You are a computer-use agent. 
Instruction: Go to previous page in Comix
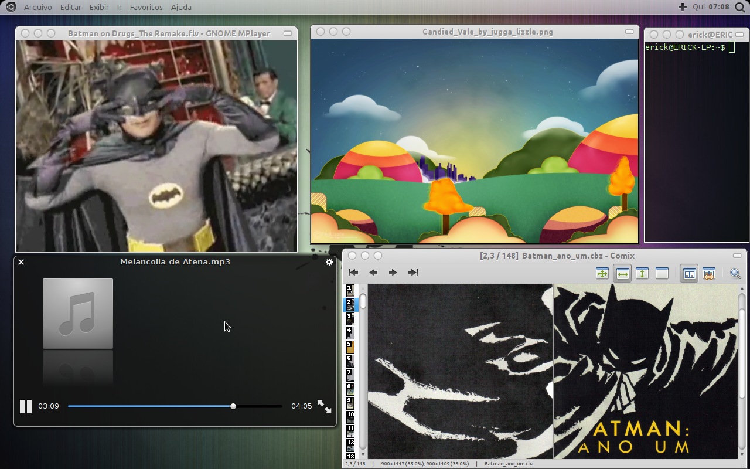(x=373, y=273)
